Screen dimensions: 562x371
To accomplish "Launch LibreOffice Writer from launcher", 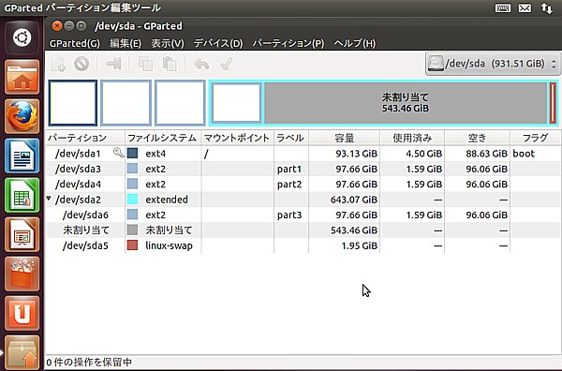I will tap(22, 156).
